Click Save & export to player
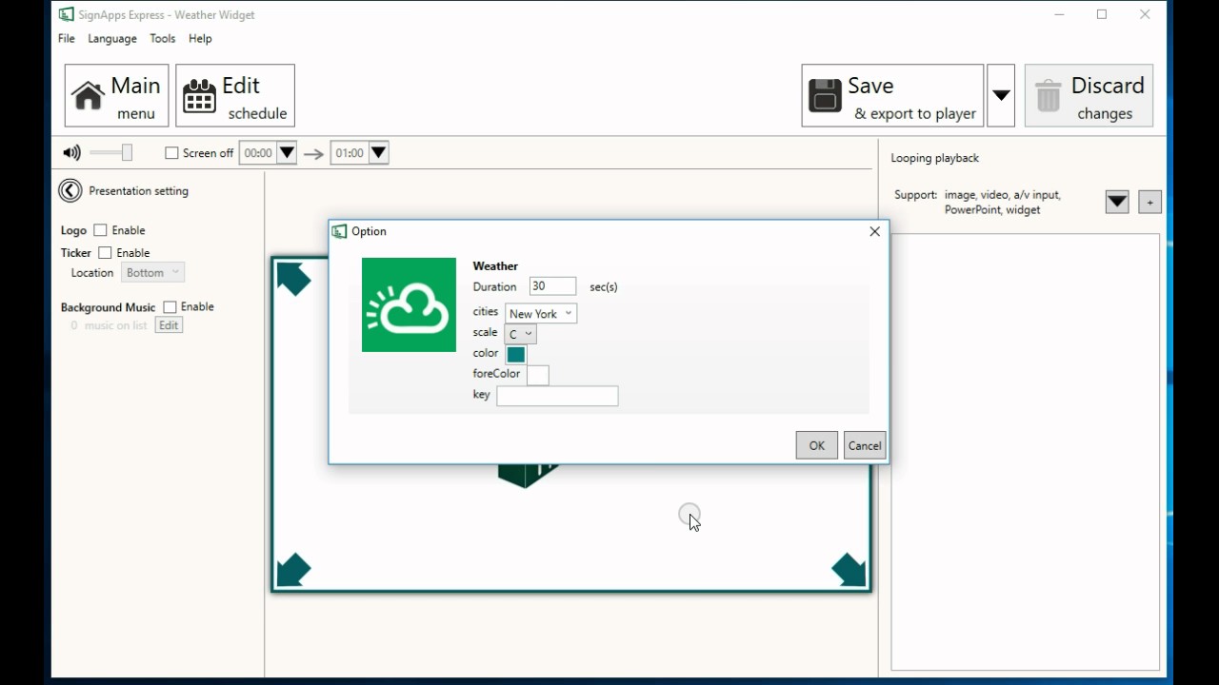This screenshot has height=685, width=1219. pos(892,95)
